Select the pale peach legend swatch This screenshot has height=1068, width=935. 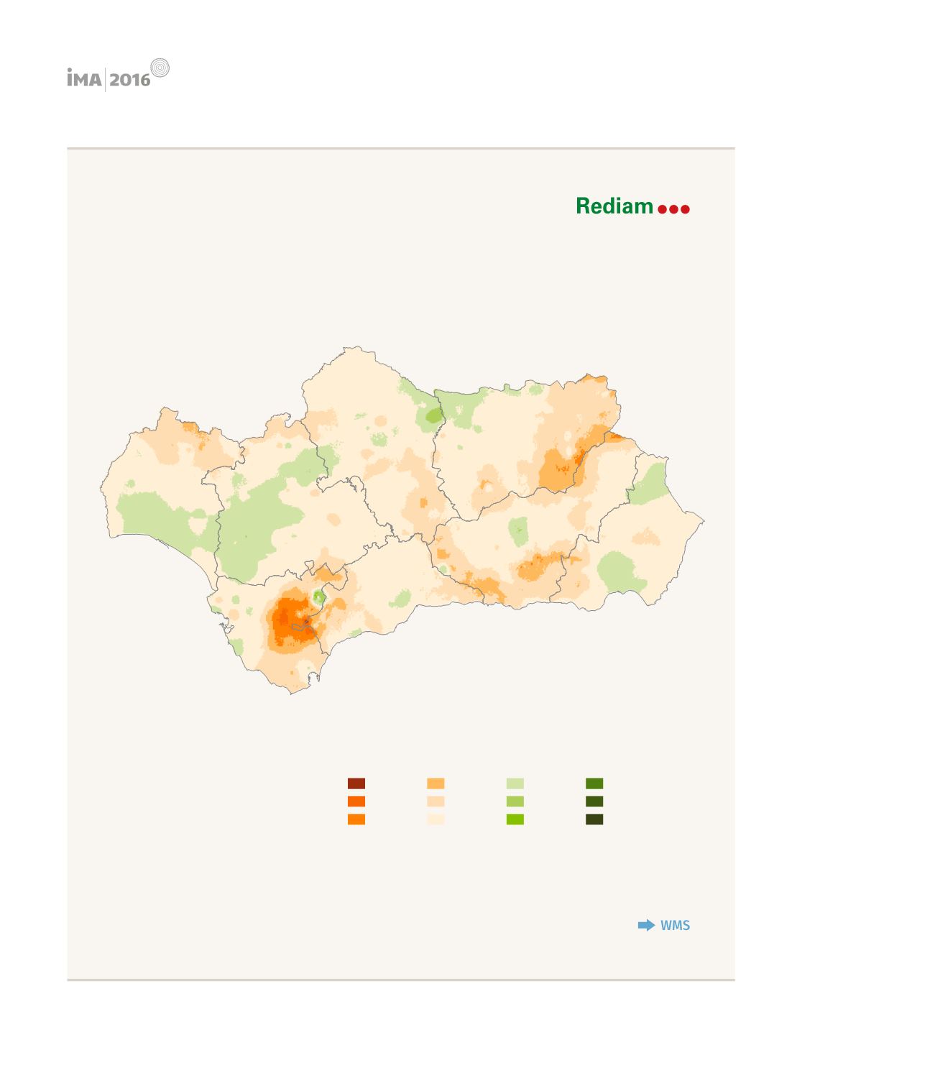pyautogui.click(x=436, y=801)
